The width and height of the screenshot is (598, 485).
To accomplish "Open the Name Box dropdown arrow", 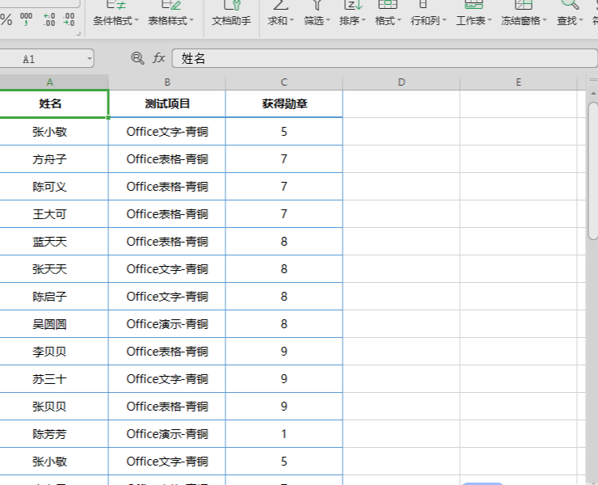I will [89, 59].
